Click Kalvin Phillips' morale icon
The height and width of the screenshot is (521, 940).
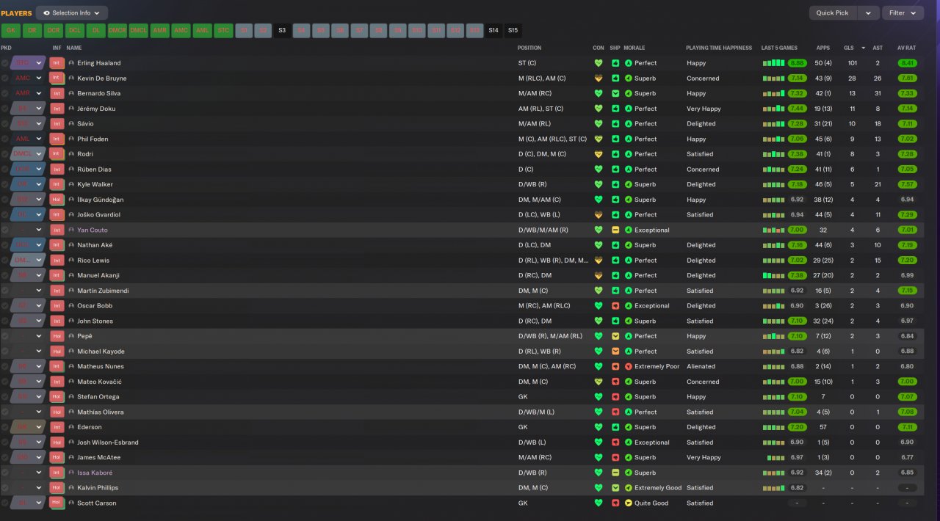pos(629,488)
